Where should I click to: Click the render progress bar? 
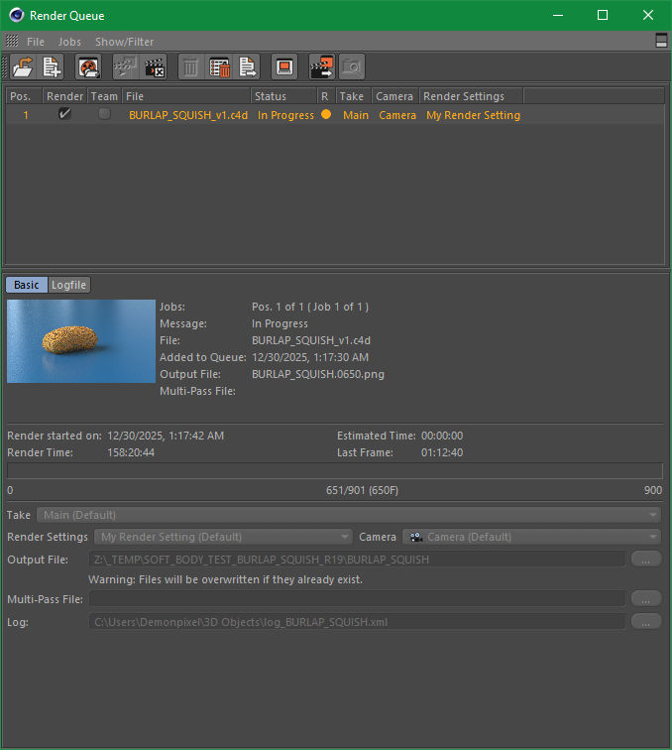pos(335,471)
